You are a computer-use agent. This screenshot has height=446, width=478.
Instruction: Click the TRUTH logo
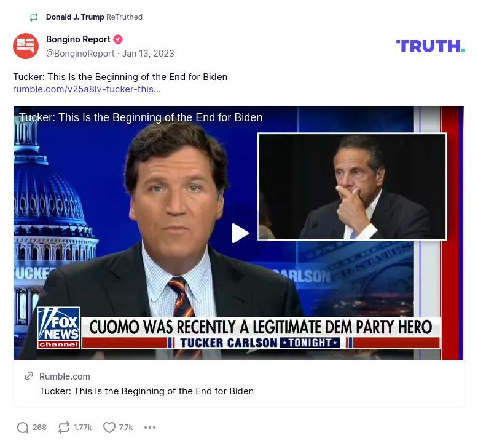431,46
